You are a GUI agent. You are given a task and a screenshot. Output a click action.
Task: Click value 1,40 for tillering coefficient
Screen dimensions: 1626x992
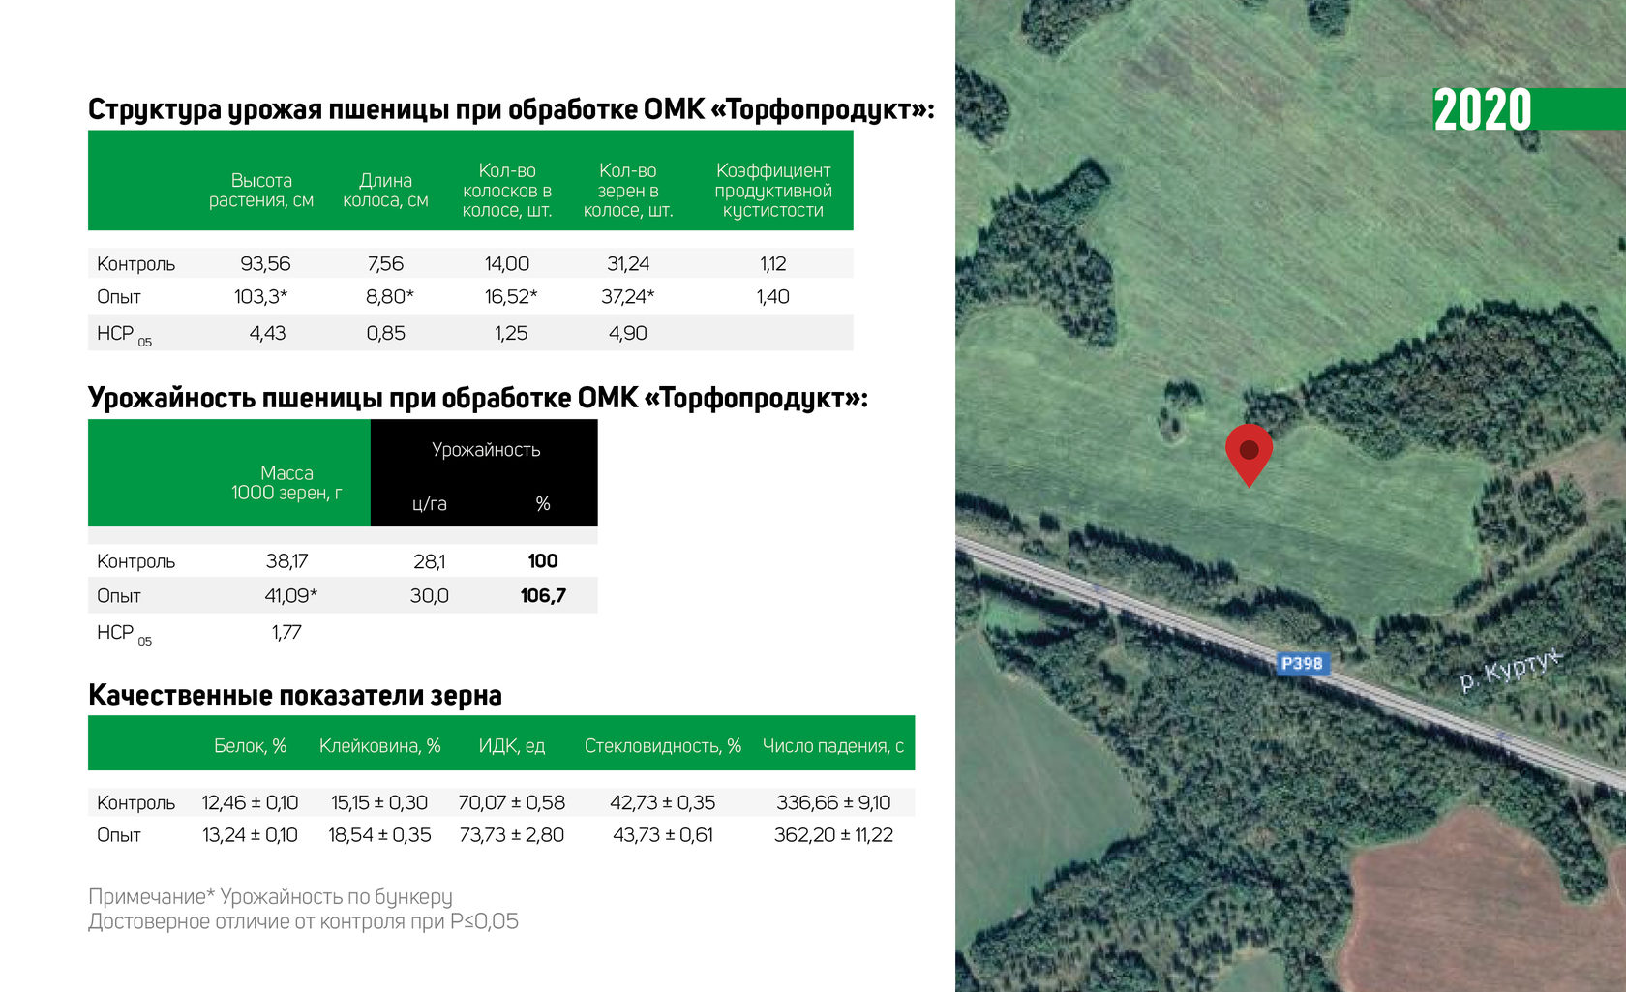[773, 296]
